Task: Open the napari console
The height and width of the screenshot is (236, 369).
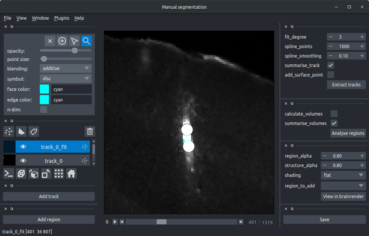Action: (8, 173)
